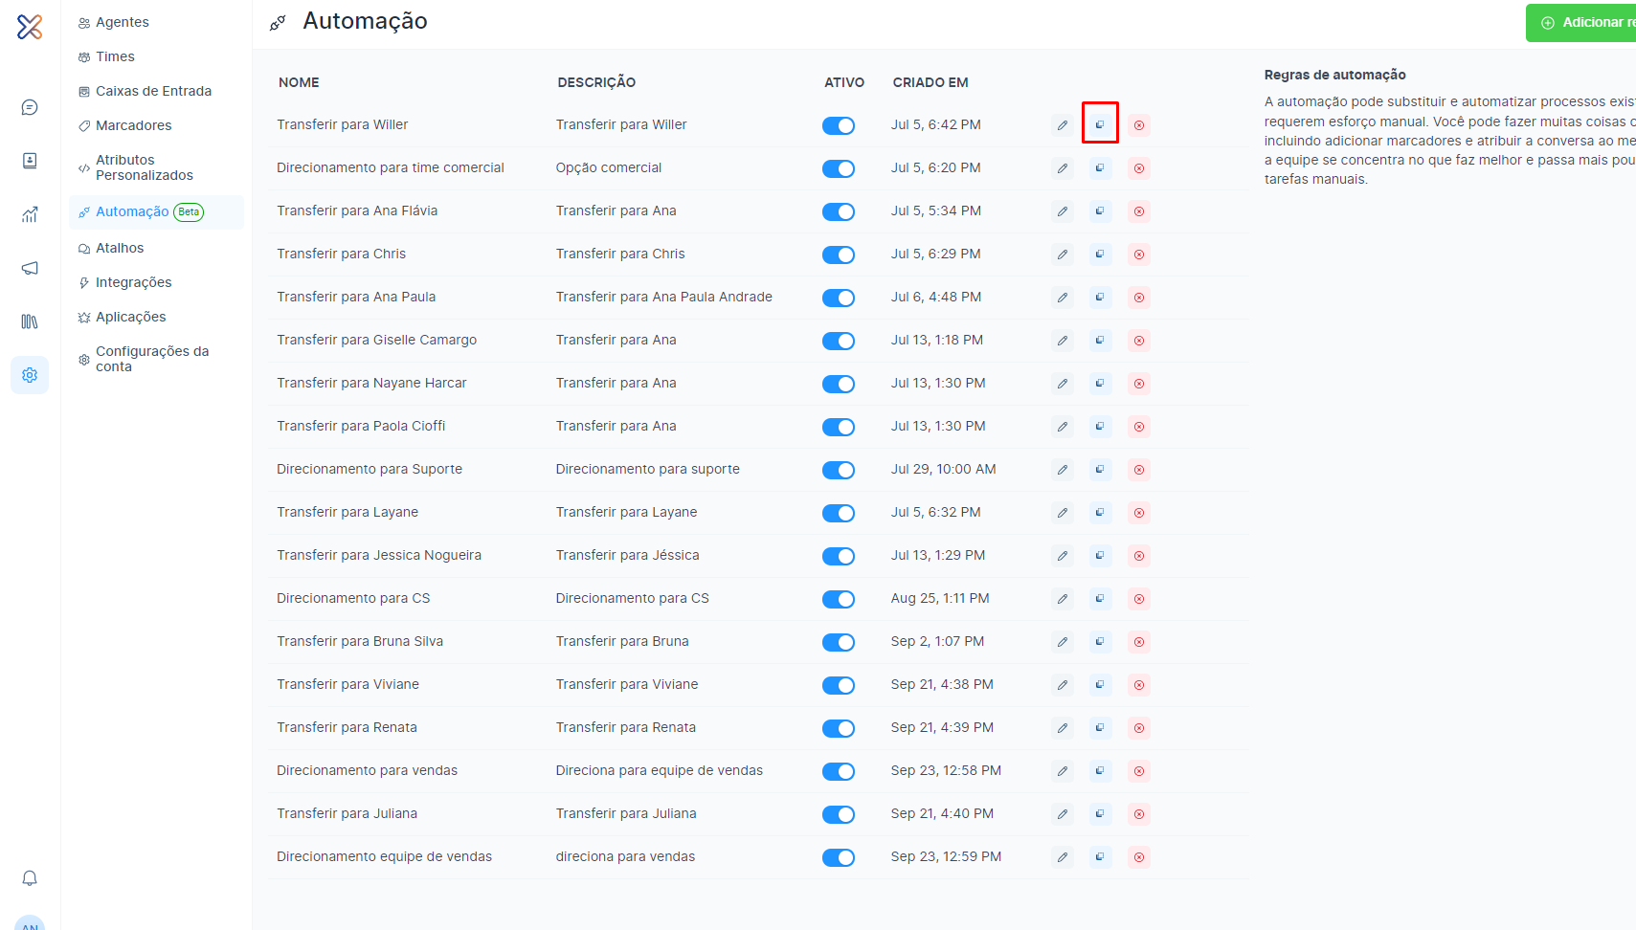Click the clone icon for Transferir para Willer
The width and height of the screenshot is (1636, 930).
(1100, 125)
